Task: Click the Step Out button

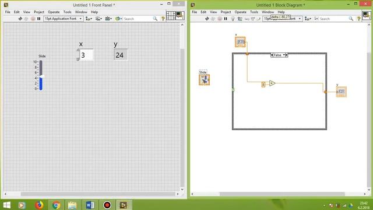Action: point(259,19)
